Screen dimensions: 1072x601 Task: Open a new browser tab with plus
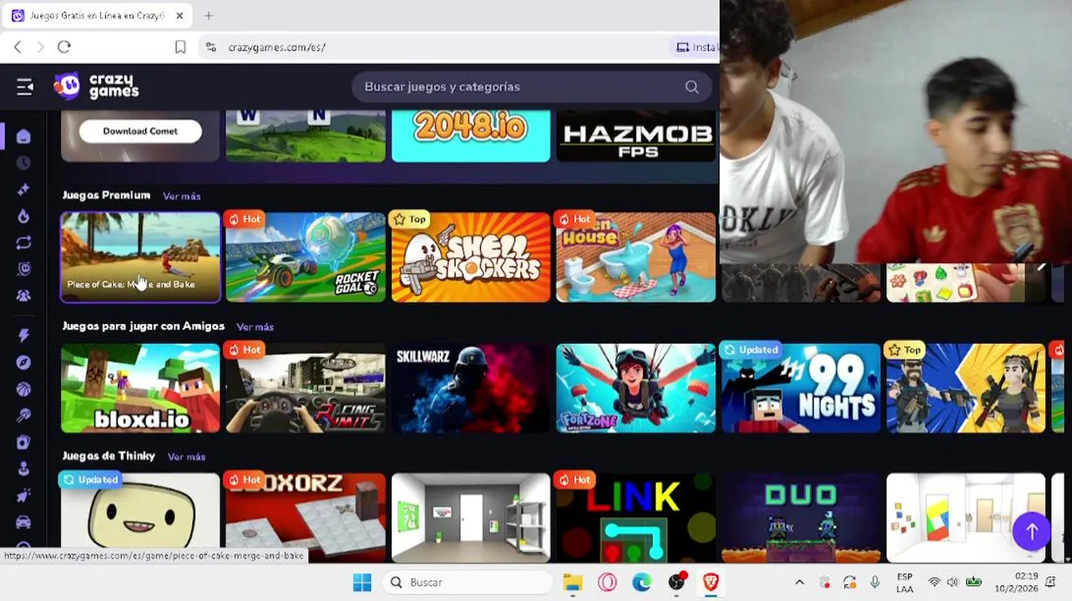(x=209, y=15)
